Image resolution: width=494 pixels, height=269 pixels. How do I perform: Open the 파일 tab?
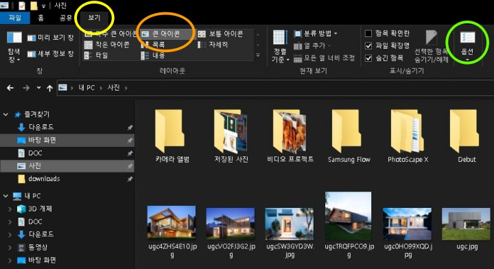[x=15, y=18]
